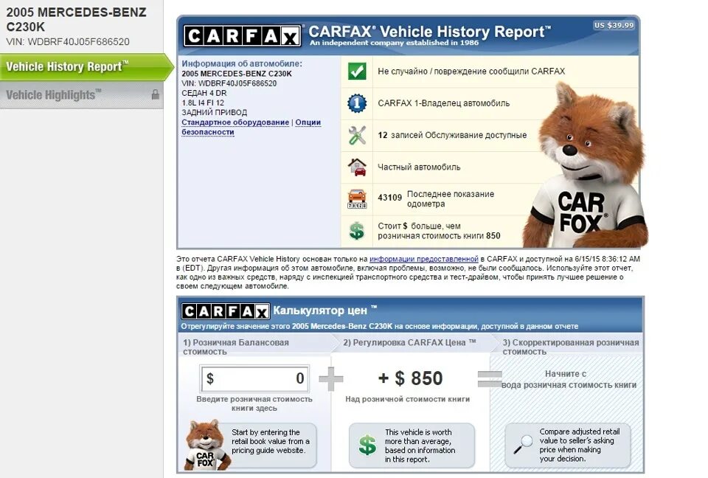Screen dimensions: 708x478
Task: Click the retail book value input field
Action: click(x=254, y=378)
